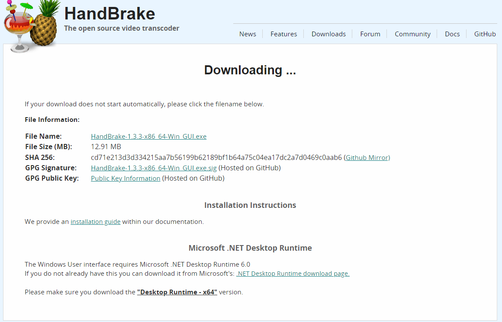The width and height of the screenshot is (502, 322).
Task: Open the Github Mirror for the SHA 256
Action: 367,157
